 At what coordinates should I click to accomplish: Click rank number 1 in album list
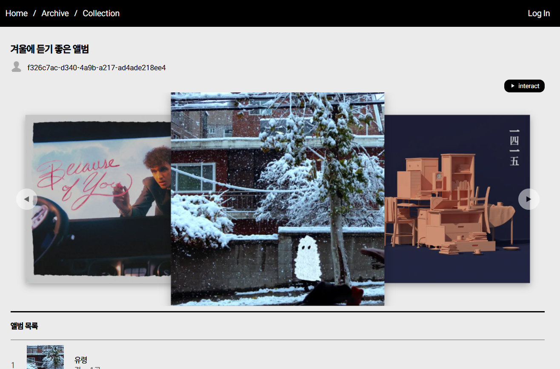(13, 365)
